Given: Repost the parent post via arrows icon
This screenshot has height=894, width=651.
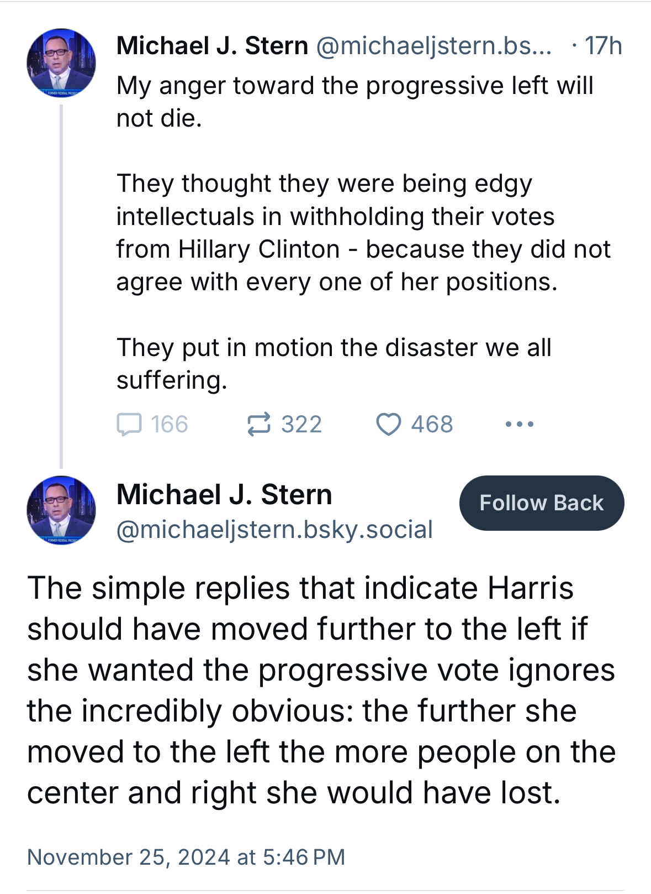Looking at the screenshot, I should 258,425.
